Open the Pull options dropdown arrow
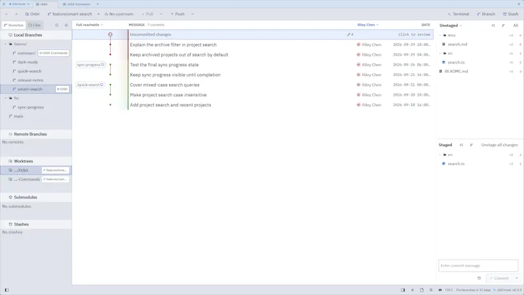Image resolution: width=524 pixels, height=295 pixels. (161, 14)
